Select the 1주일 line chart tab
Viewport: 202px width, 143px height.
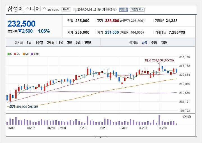[x=39, y=42]
